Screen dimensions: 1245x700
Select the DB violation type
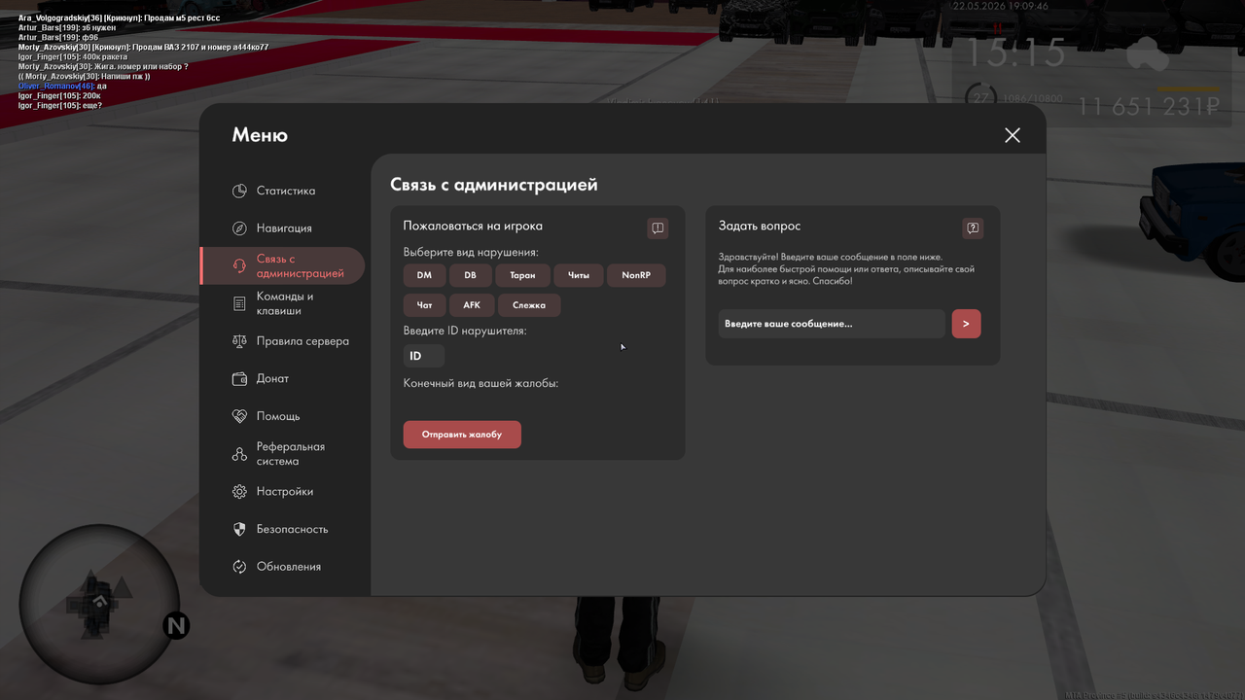click(470, 275)
